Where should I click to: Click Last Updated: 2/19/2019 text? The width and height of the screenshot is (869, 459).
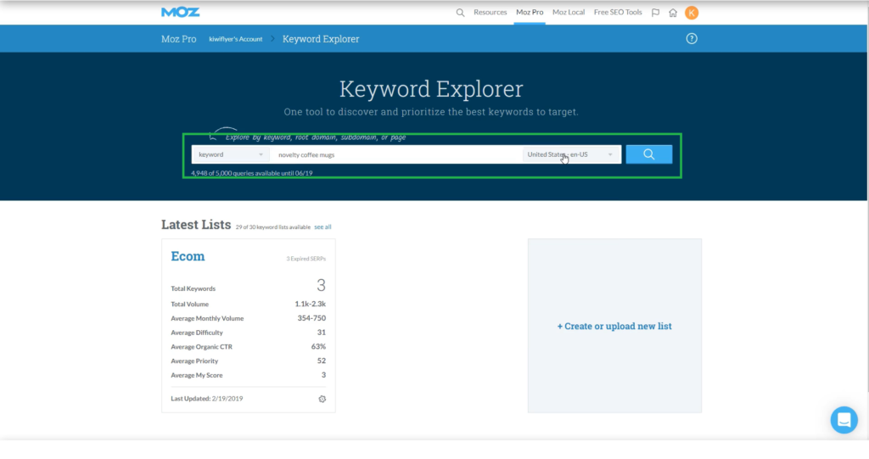(x=207, y=399)
